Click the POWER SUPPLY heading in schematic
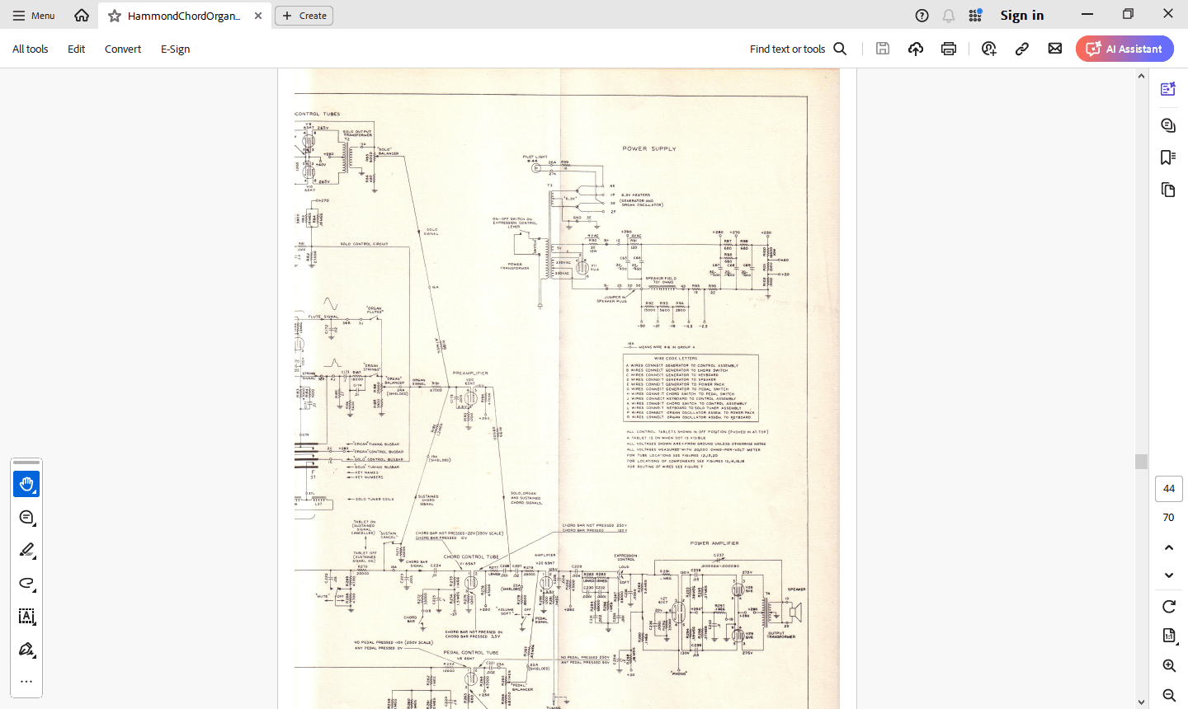Image resolution: width=1188 pixels, height=709 pixels. 648,149
